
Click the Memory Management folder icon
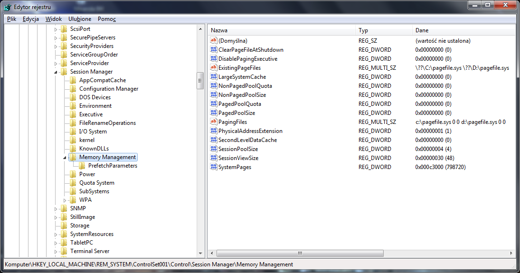73,157
